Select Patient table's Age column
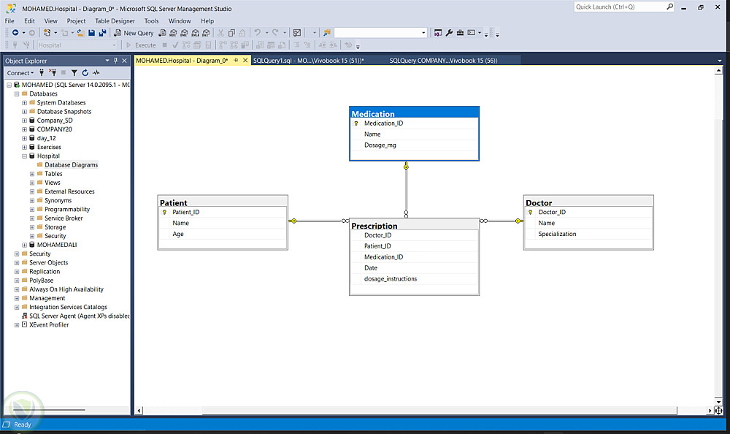Image resolution: width=730 pixels, height=434 pixels. [223, 234]
